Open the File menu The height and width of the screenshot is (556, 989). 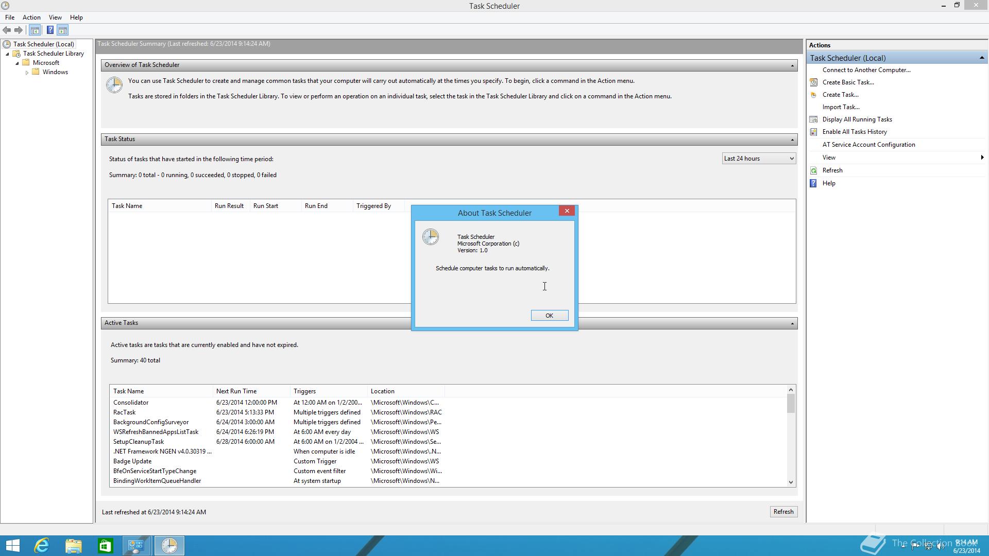10,18
